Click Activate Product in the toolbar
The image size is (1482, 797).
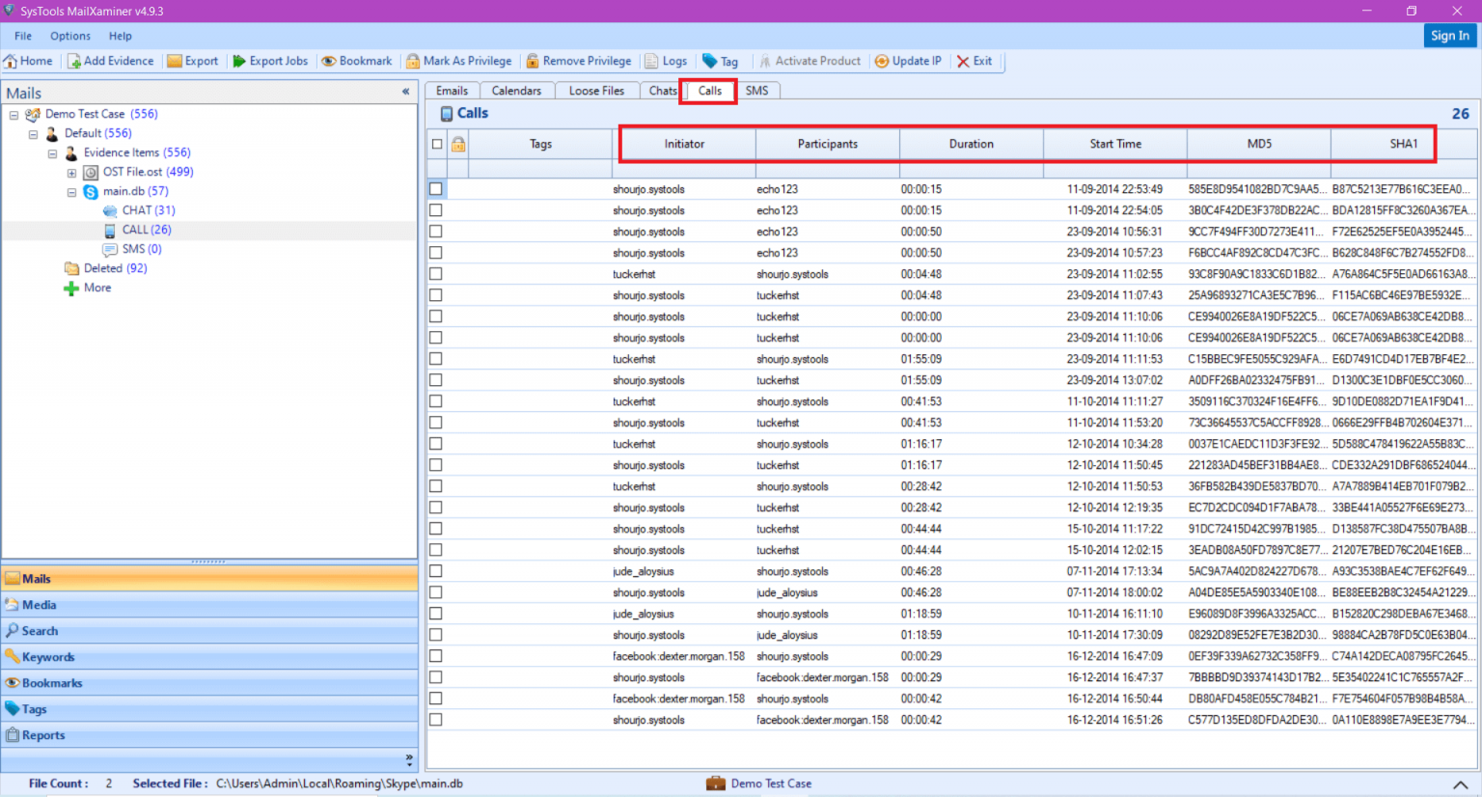tap(810, 61)
